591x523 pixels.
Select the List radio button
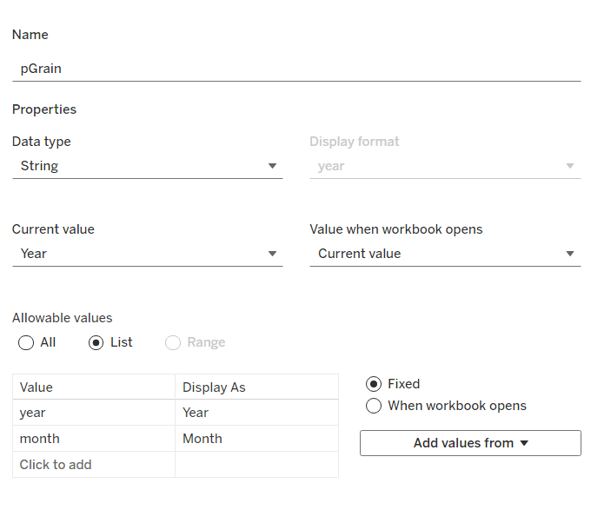[x=96, y=342]
